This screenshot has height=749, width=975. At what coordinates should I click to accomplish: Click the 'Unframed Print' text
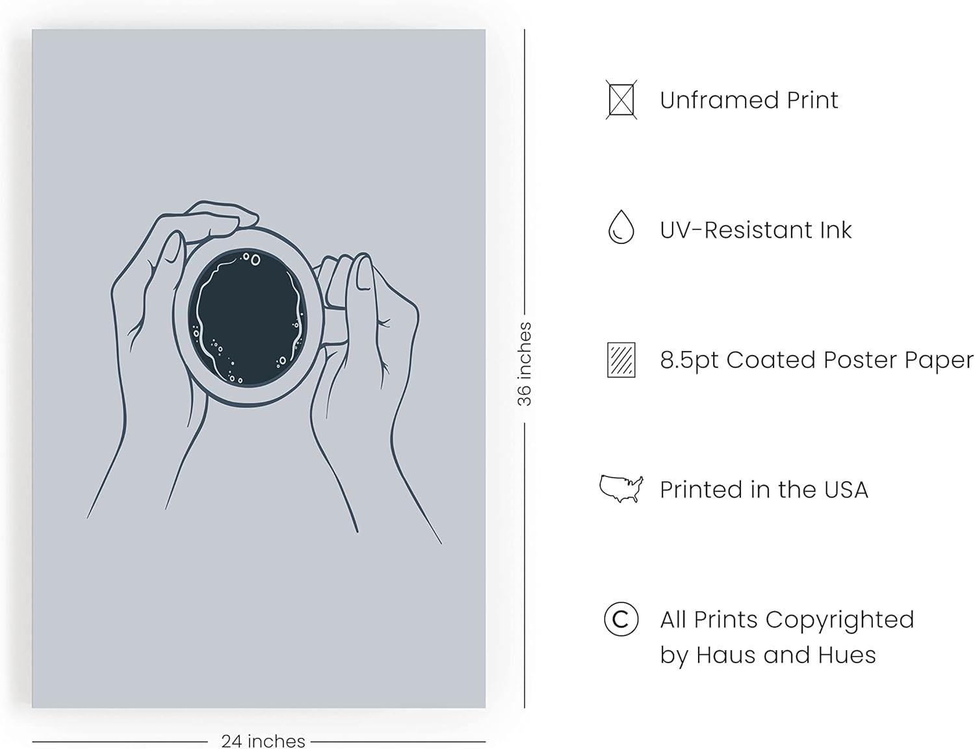pyautogui.click(x=749, y=100)
